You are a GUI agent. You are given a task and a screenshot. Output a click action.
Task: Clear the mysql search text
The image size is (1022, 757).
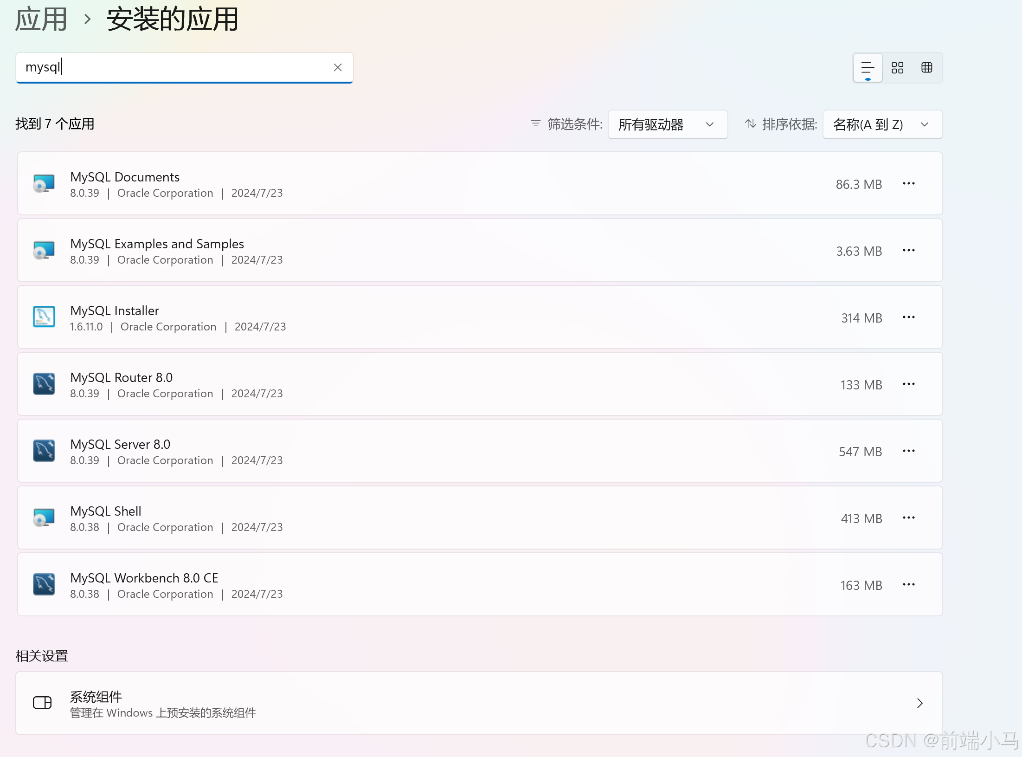[x=338, y=68]
